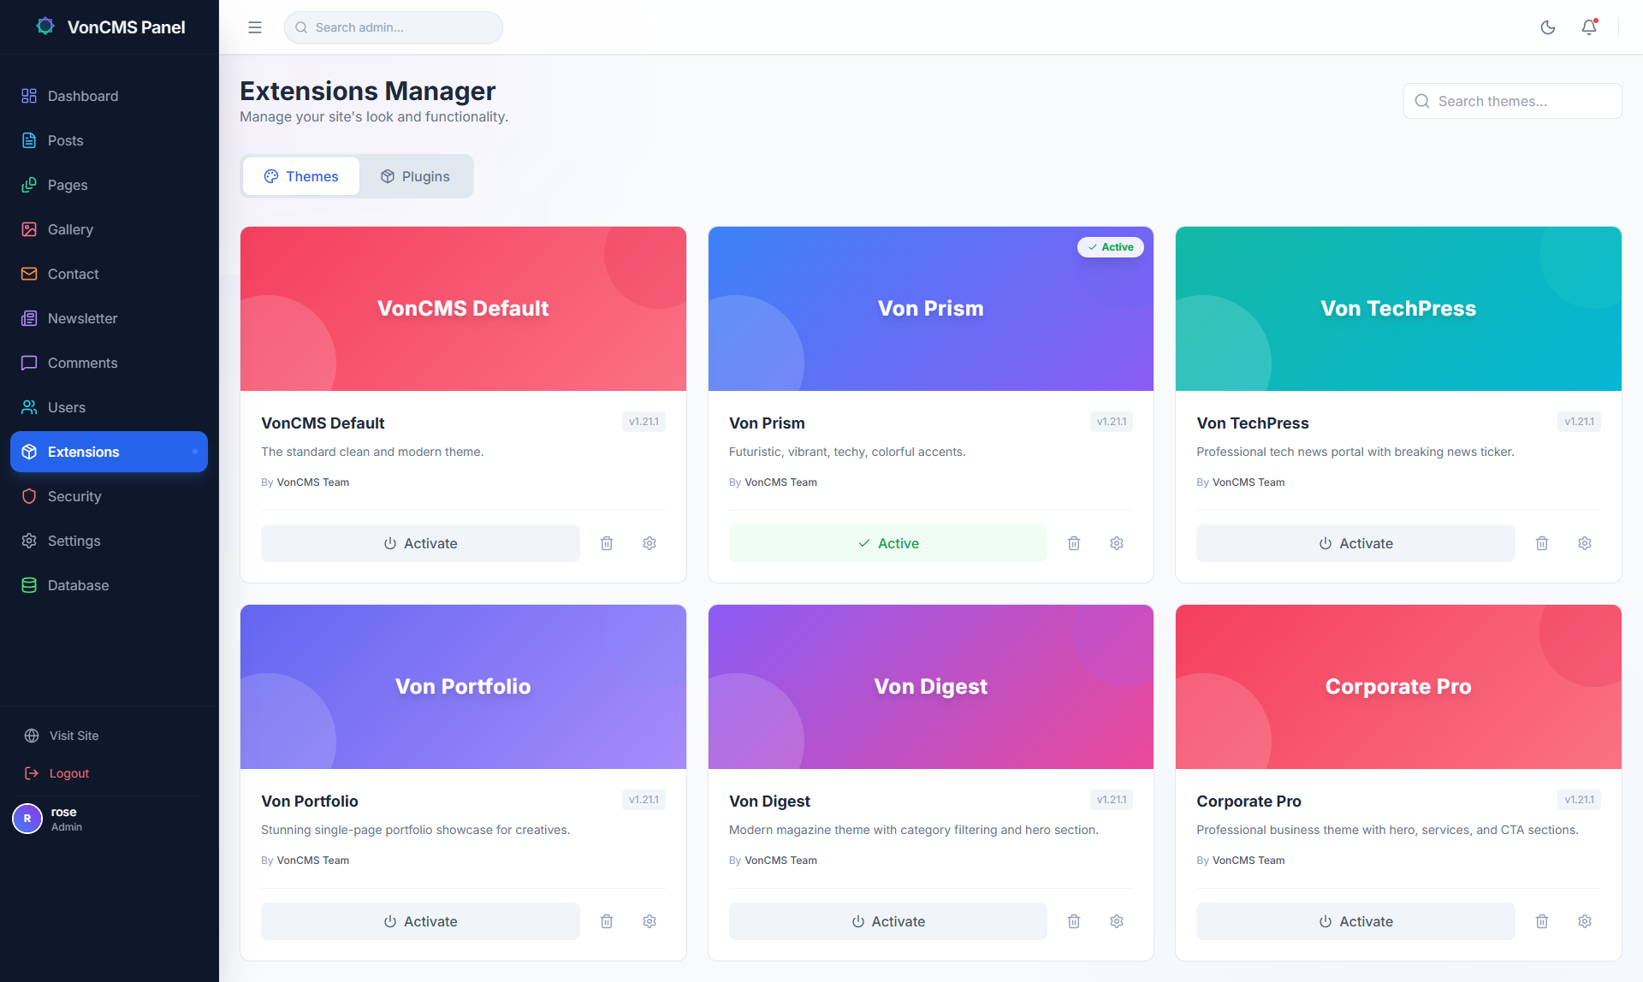Viewport: 1643px width, 982px height.
Task: Deactivate the Von Prism theme
Action: click(887, 542)
